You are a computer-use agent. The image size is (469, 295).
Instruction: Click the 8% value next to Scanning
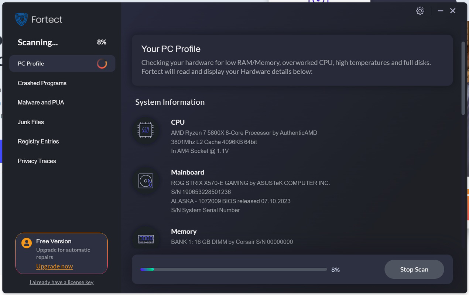tap(102, 42)
